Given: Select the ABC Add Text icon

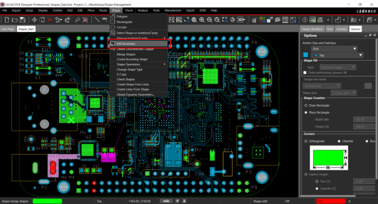Looking at the screenshot, I should 105,19.
